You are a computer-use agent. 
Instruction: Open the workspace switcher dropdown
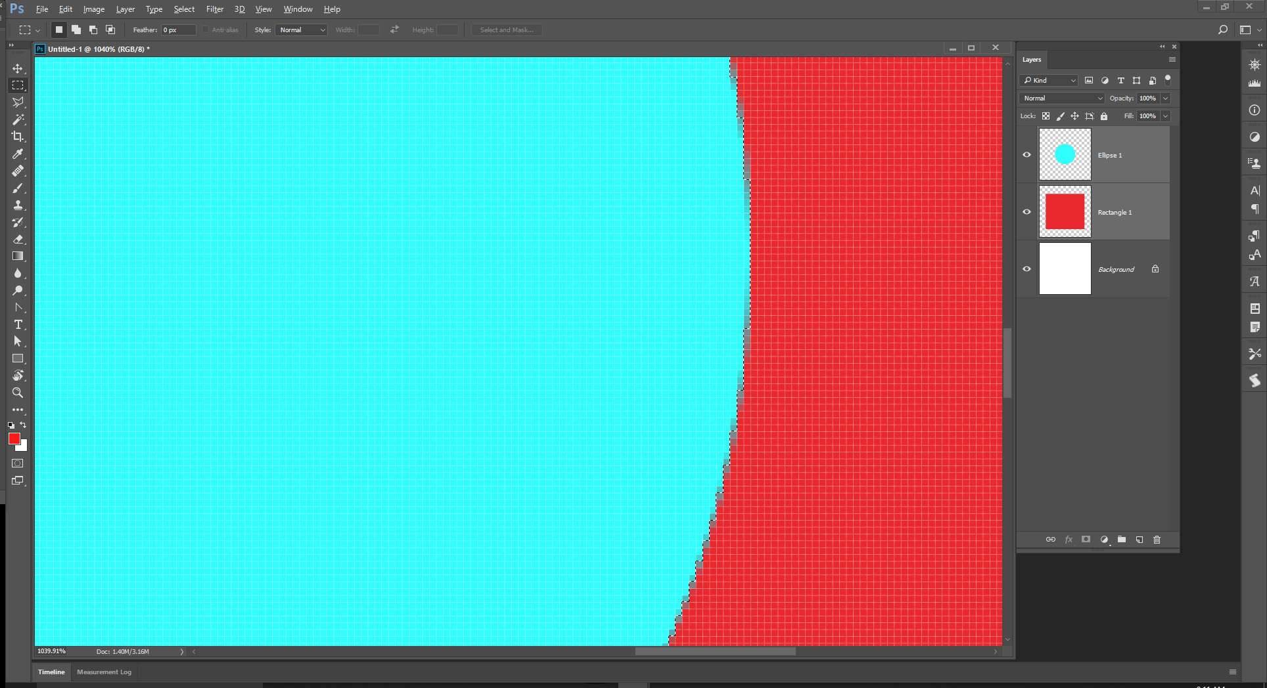[1249, 30]
